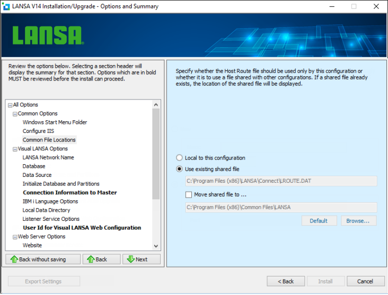The image size is (388, 295).
Task: Open IBM i Language Options
Action: coord(50,201)
